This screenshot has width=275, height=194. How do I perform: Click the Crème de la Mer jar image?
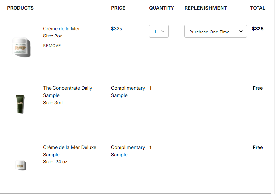click(x=21, y=47)
